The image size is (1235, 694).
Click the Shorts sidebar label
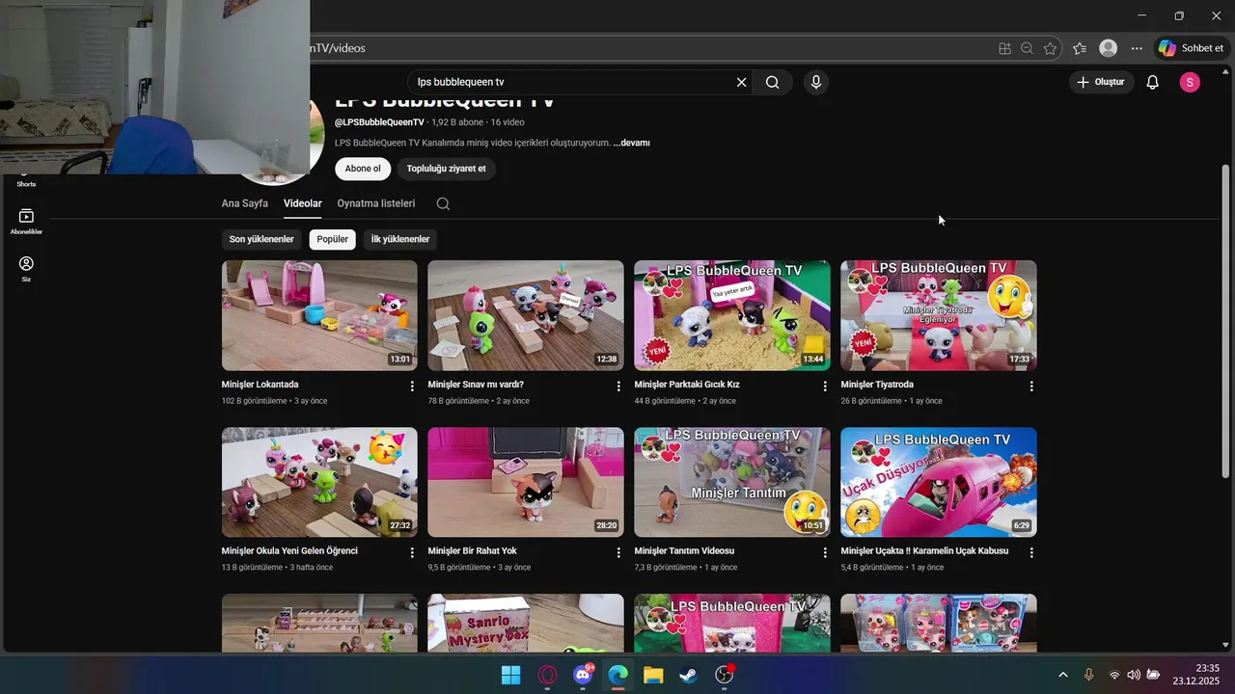(x=26, y=184)
